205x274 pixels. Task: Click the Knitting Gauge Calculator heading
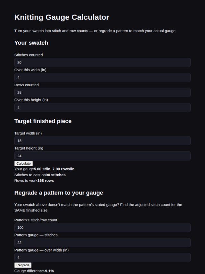62,17
